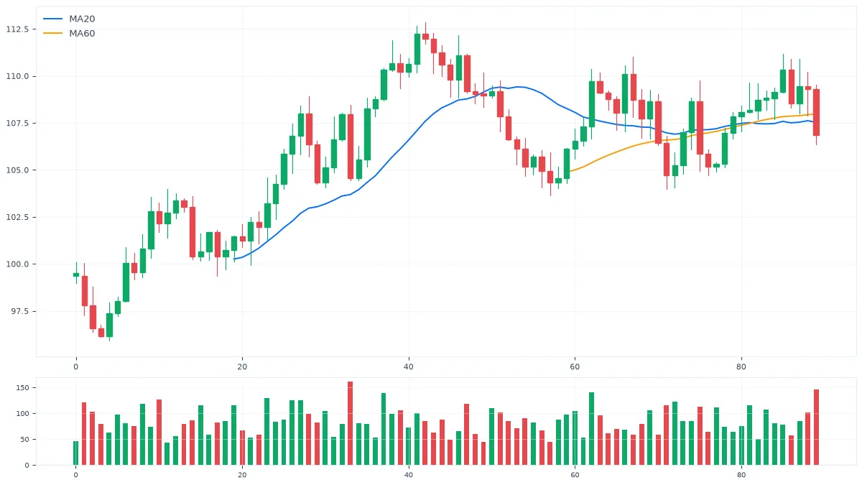This screenshot has height=485, width=862.
Task: Click the green volume bar near index 62
Action: (592, 429)
